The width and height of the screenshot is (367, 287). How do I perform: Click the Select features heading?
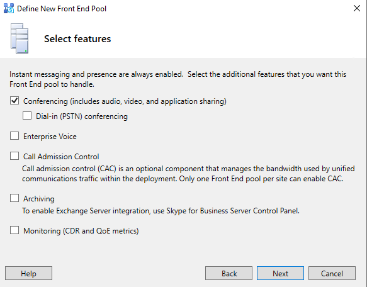click(77, 39)
